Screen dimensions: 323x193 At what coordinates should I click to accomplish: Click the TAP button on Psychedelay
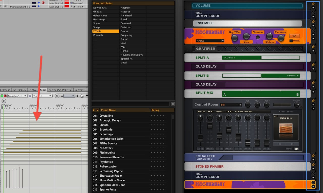294,36
